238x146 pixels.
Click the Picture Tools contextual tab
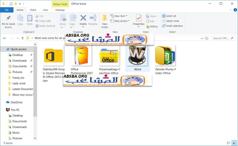(60, 4)
